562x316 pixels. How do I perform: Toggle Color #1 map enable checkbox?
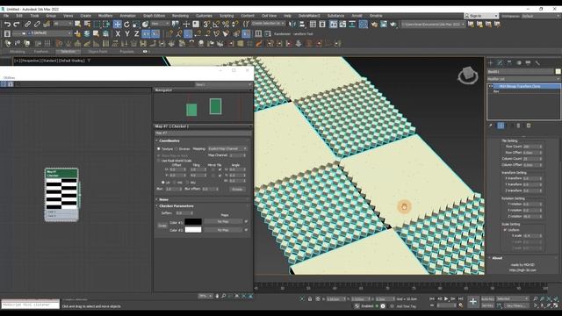click(x=246, y=222)
